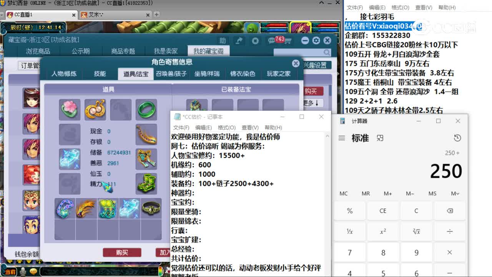Open a new tab with plus button
Image resolution: width=492 pixels, height=277 pixels.
click(x=156, y=15)
